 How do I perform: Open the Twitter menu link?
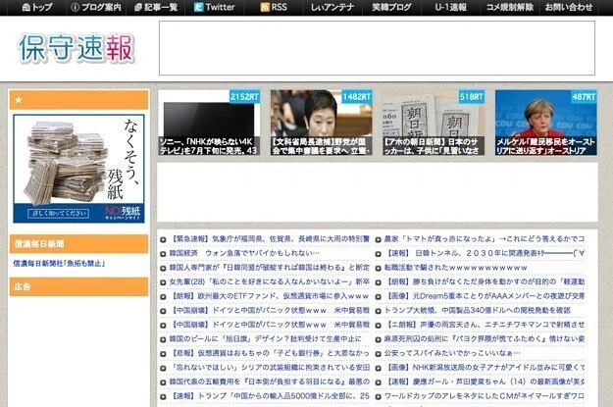(215, 7)
